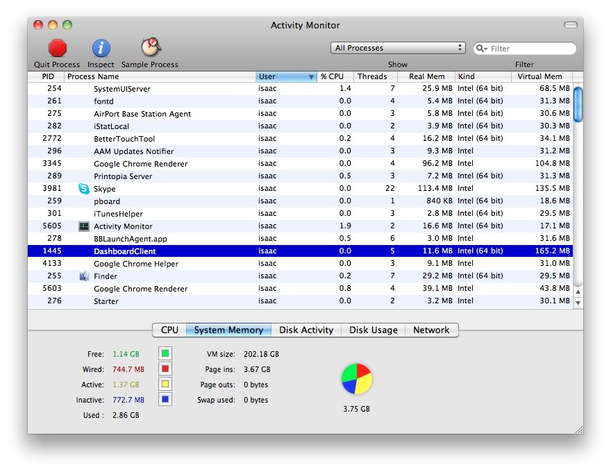Click the Active value 1.37 GB

[x=126, y=385]
